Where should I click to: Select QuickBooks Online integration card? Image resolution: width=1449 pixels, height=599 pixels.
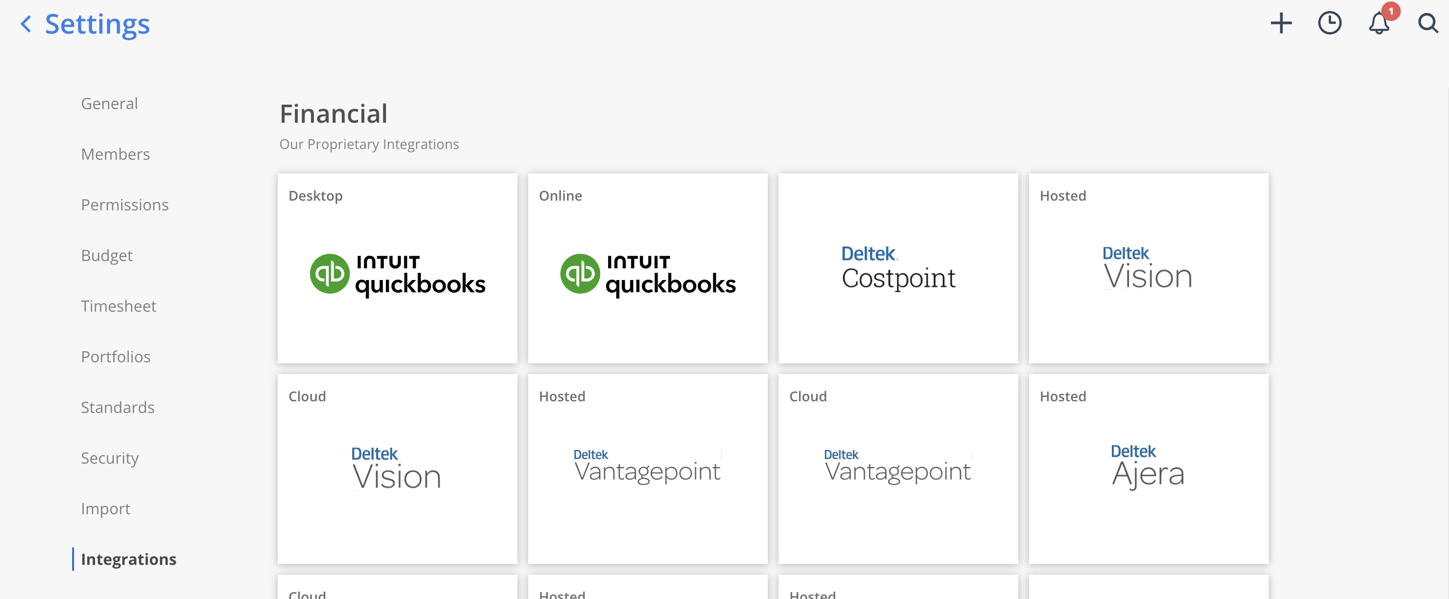click(x=648, y=268)
